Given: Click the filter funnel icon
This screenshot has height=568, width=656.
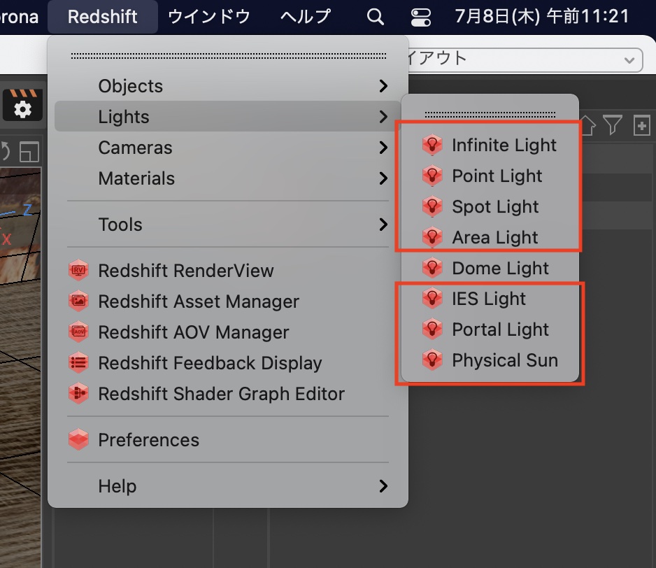Looking at the screenshot, I should pos(613,125).
